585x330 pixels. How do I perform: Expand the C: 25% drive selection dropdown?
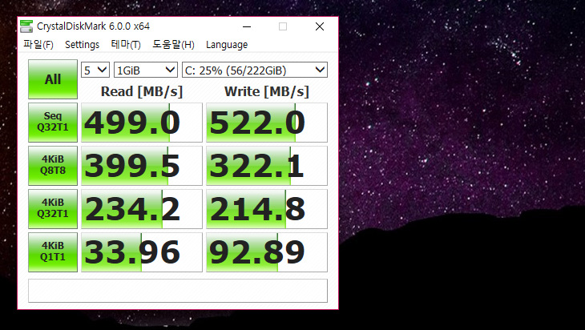[255, 70]
